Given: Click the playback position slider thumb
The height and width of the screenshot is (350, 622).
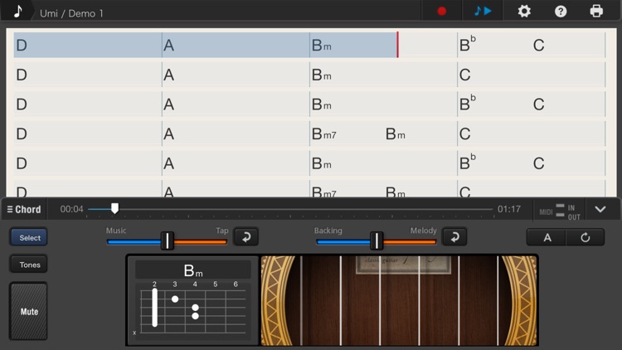Looking at the screenshot, I should 114,208.
